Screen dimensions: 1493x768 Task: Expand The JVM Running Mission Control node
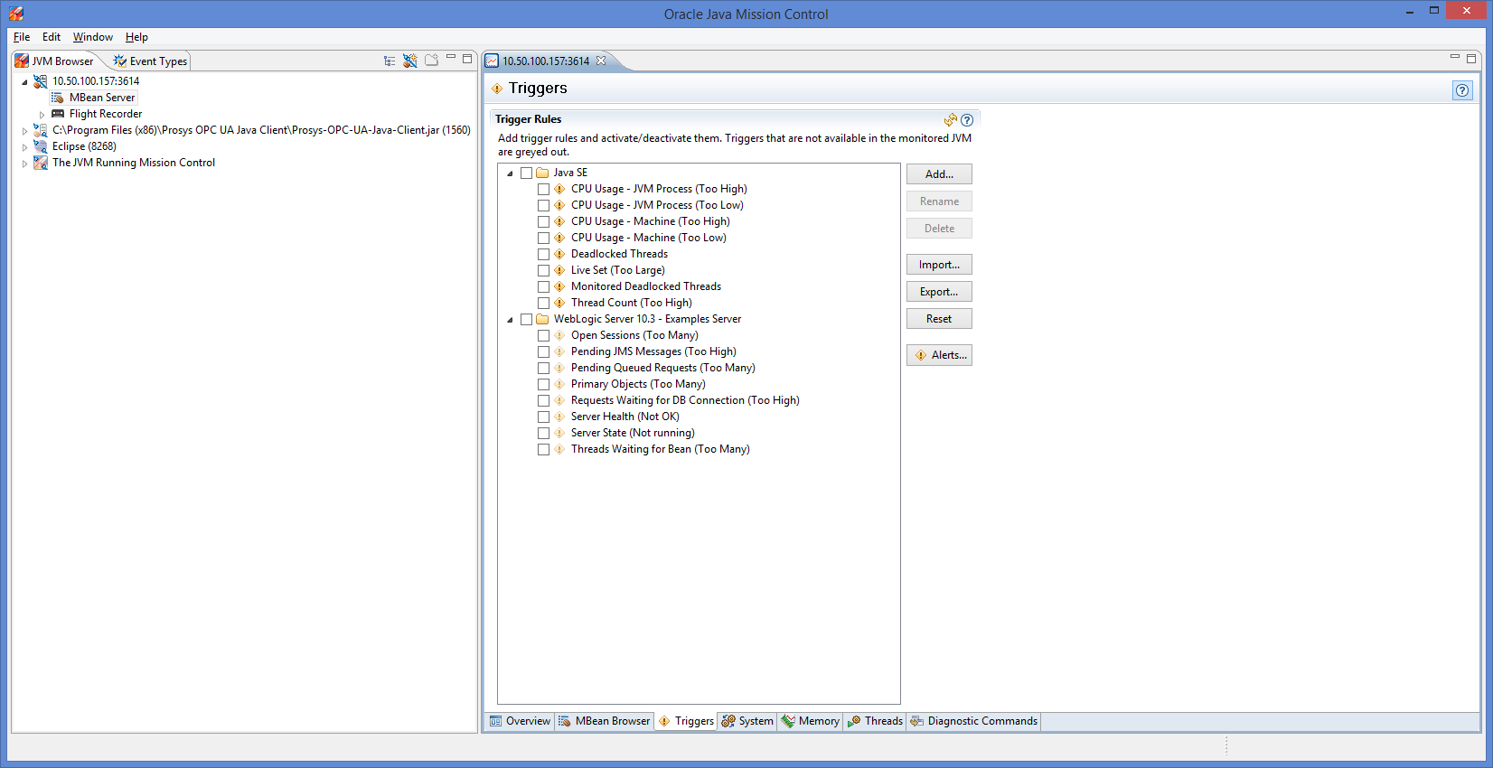pyautogui.click(x=24, y=164)
